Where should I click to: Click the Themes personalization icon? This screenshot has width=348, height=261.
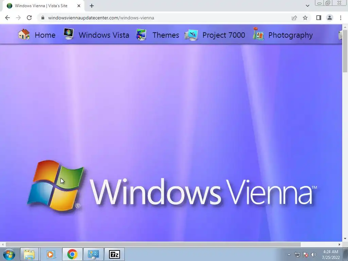tap(141, 35)
